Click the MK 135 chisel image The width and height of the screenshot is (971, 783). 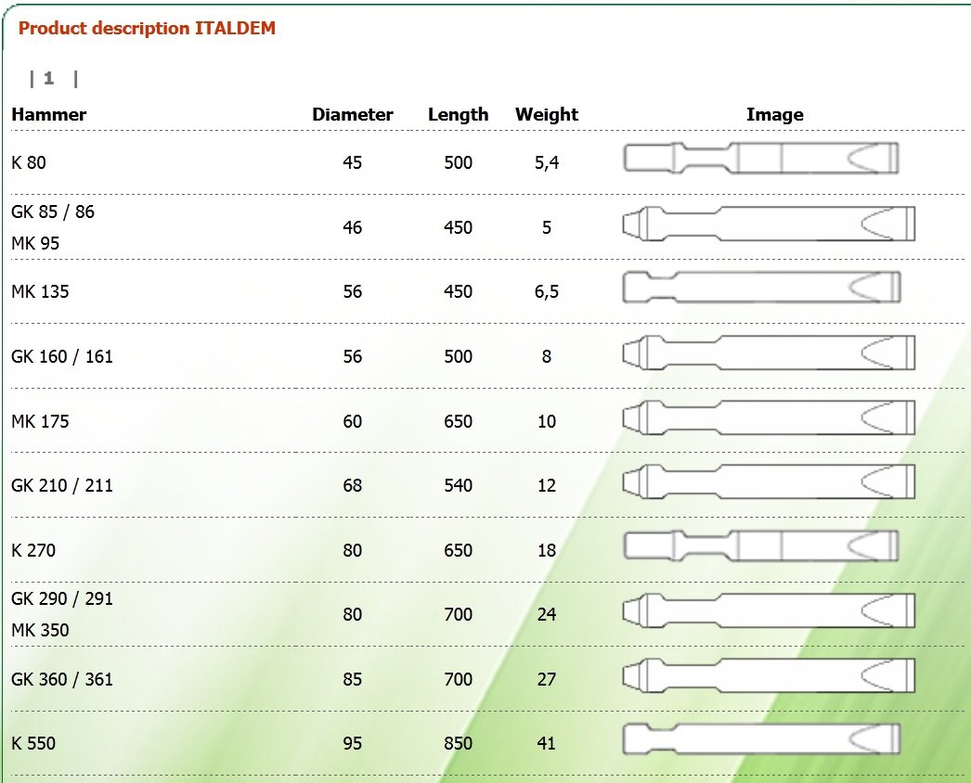click(762, 288)
